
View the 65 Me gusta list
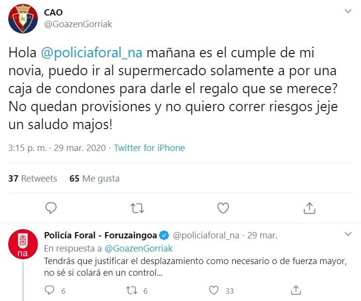[x=94, y=179]
